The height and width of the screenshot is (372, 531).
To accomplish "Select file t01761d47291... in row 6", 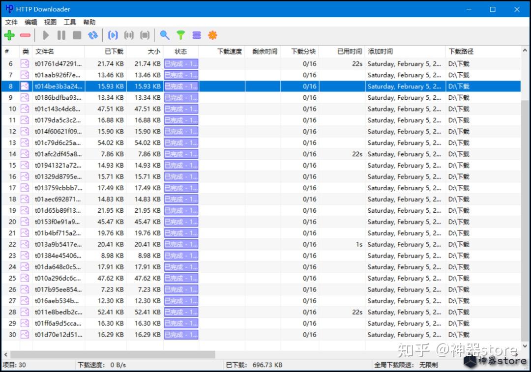I will 58,63.
